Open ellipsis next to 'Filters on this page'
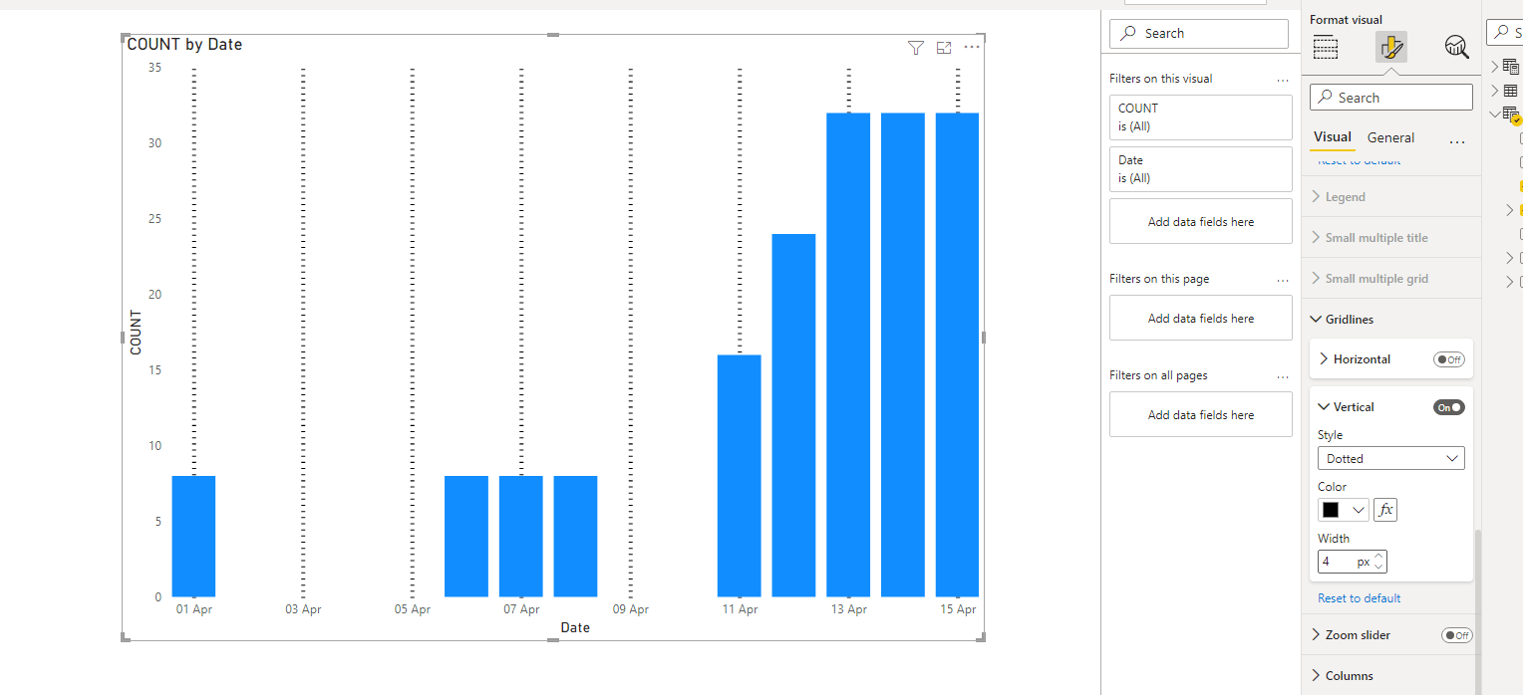 [1283, 279]
